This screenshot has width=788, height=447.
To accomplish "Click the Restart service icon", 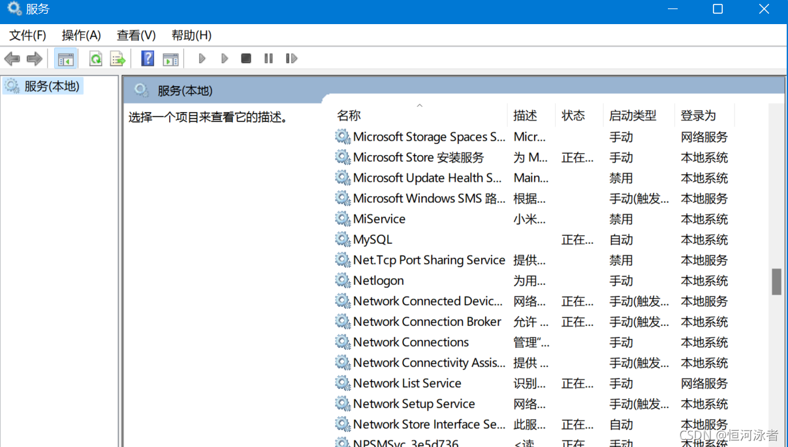I will 291,59.
